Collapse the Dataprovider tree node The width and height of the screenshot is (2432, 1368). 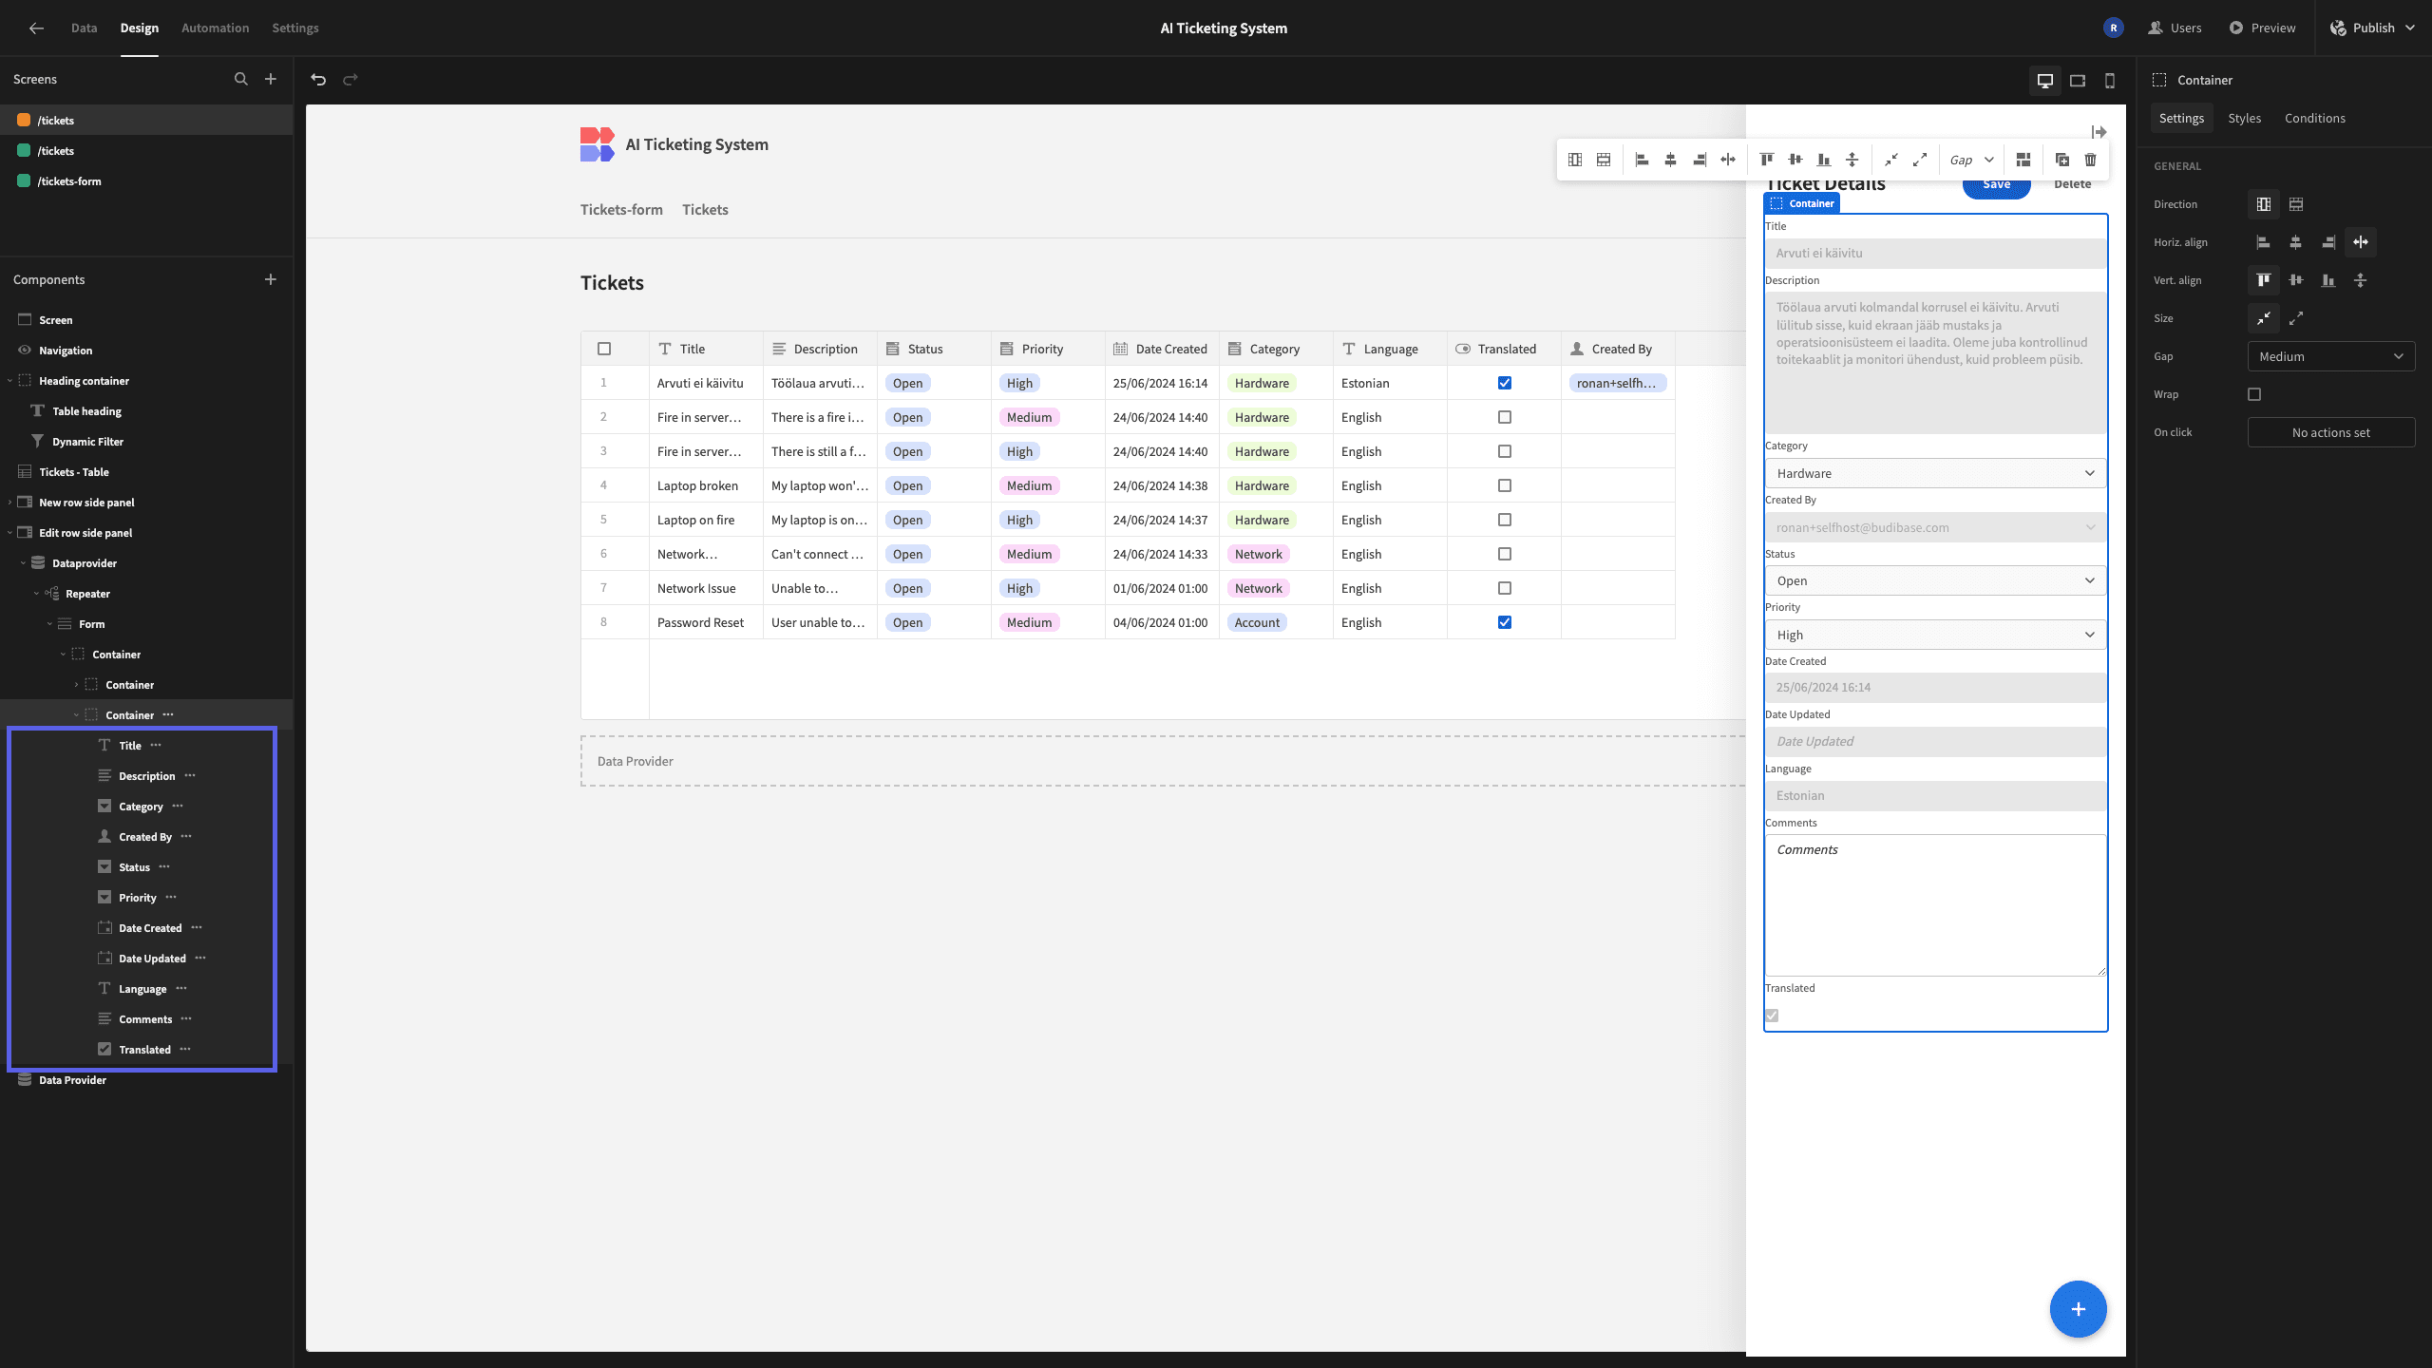[x=23, y=563]
